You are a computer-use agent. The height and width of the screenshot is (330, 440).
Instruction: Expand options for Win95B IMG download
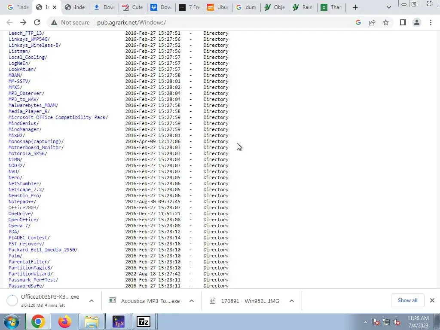point(292,301)
